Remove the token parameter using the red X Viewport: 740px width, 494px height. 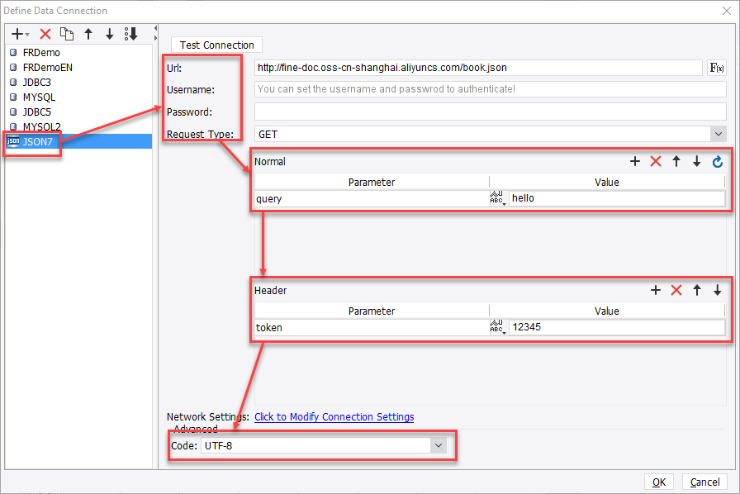677,290
